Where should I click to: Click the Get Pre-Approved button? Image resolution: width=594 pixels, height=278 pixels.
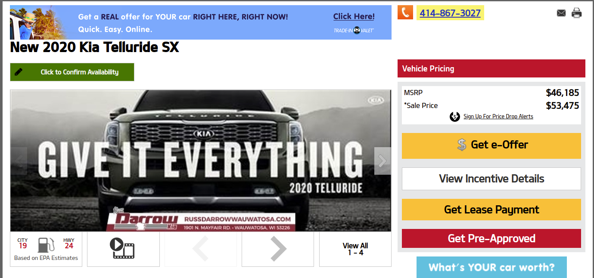click(491, 238)
